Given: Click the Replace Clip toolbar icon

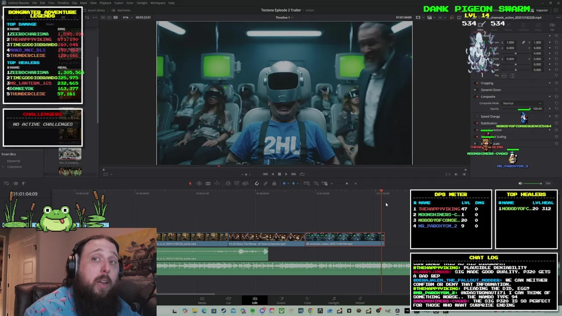Looking at the screenshot, I should click(x=245, y=183).
